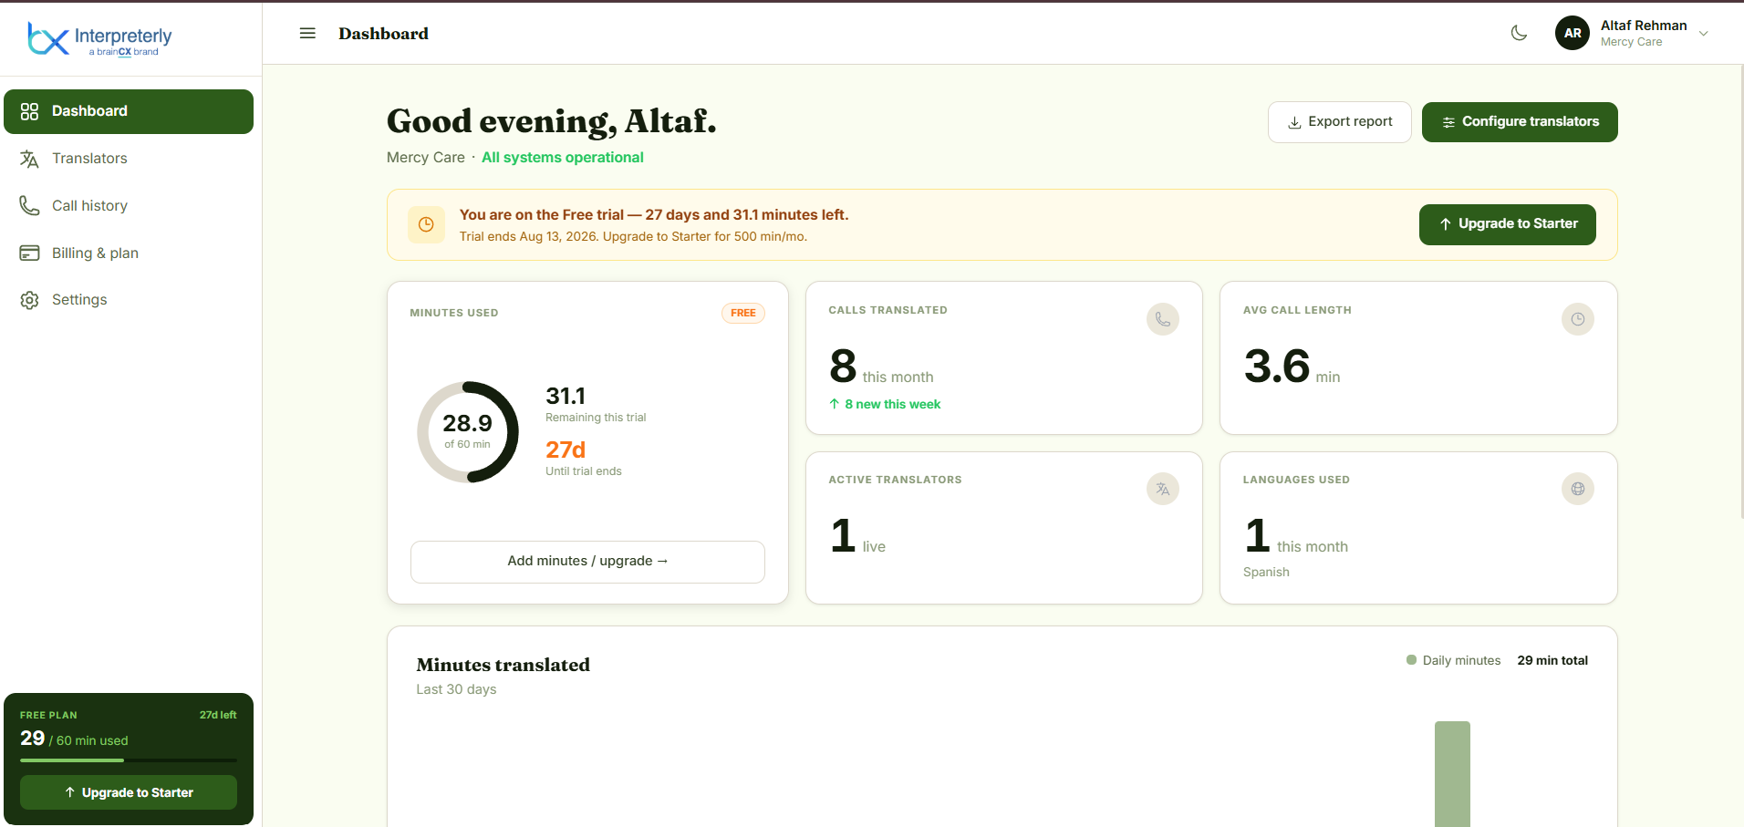Screen dimensions: 1744x827
Task: Click the phone icon on Calls Translated card
Action: coord(1163,319)
